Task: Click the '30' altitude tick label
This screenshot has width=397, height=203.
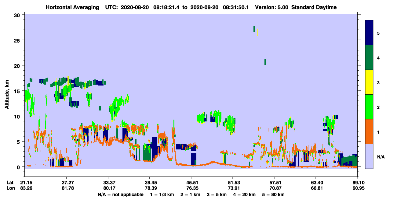Action: click(16, 15)
